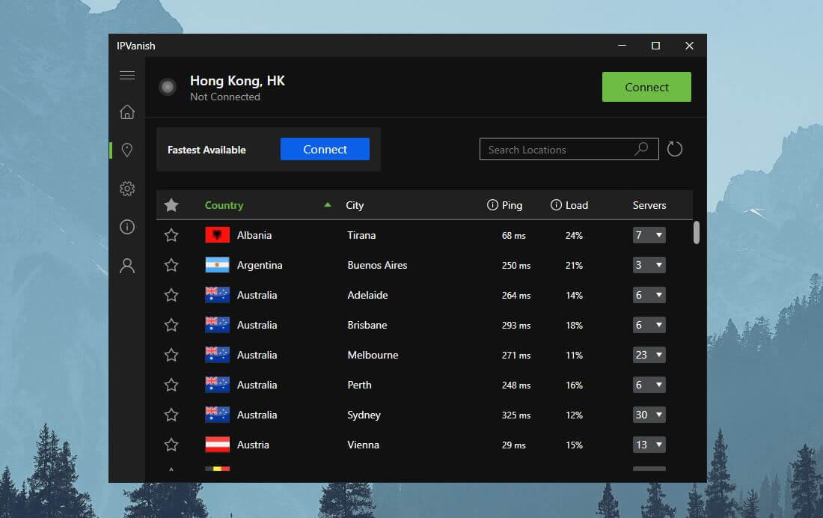Expand Perth servers dropdown
This screenshot has width=823, height=518.
(x=649, y=385)
